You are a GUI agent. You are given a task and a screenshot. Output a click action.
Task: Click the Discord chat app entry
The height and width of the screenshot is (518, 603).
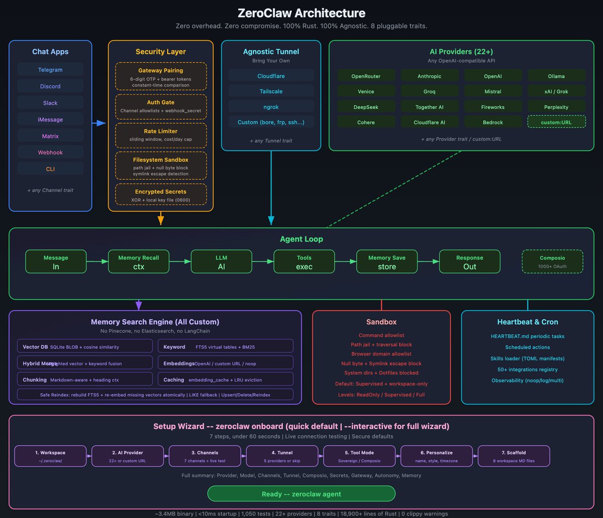[x=50, y=86]
